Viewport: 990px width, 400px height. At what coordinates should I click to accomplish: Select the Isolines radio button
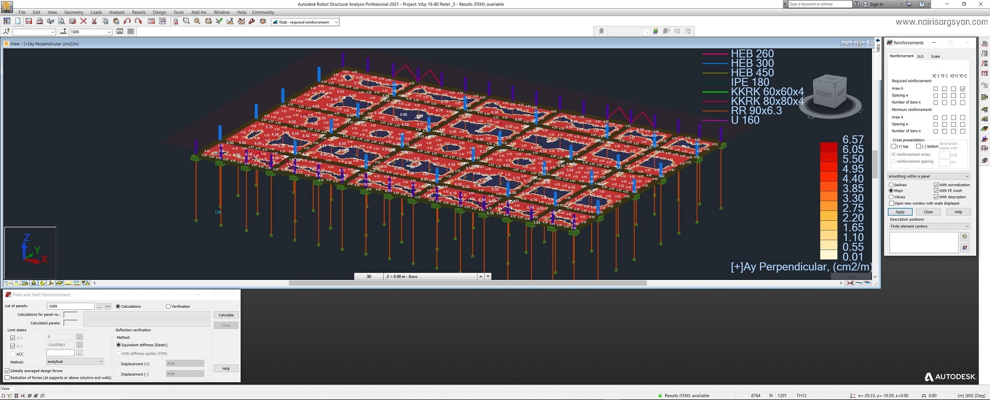pos(891,185)
